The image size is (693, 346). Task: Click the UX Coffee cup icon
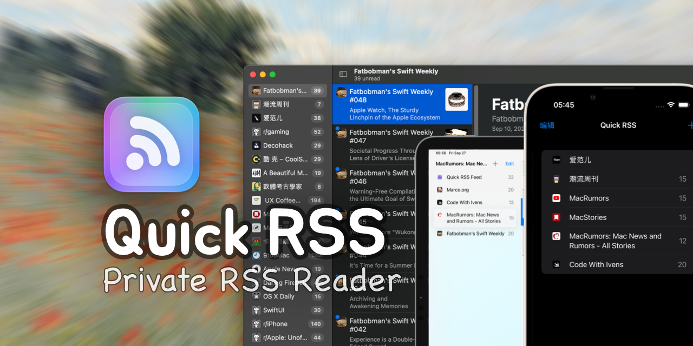pos(256,200)
